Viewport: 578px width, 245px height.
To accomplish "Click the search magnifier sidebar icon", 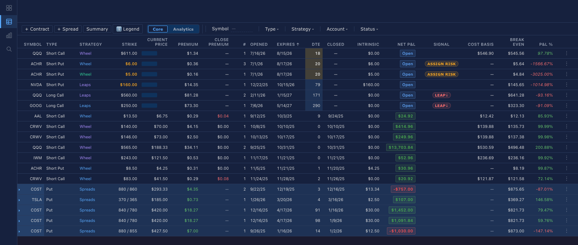I will point(9,49).
